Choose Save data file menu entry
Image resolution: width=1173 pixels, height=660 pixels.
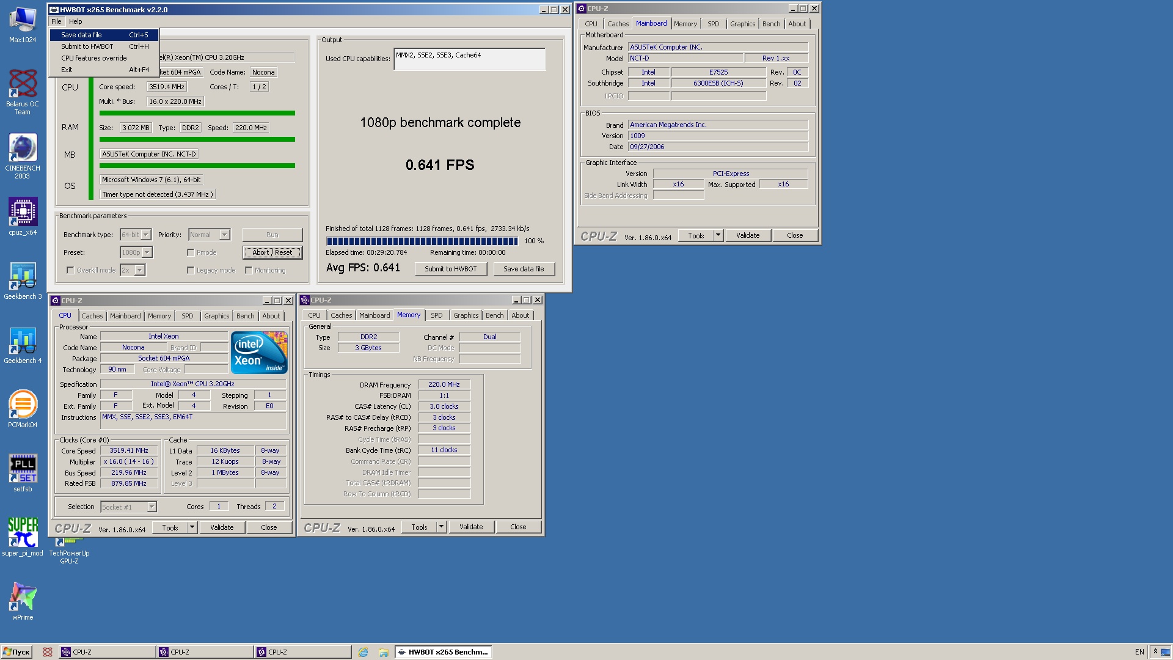[x=104, y=35]
